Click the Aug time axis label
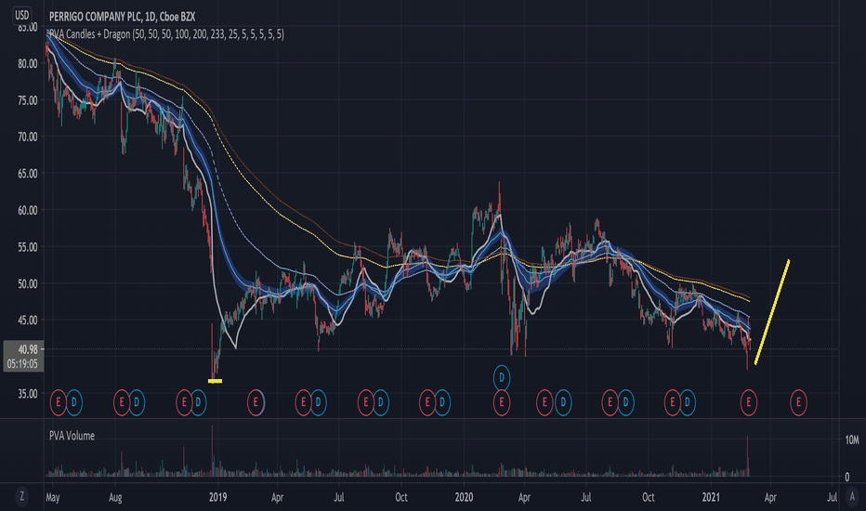This screenshot has width=866, height=511. coord(115,497)
